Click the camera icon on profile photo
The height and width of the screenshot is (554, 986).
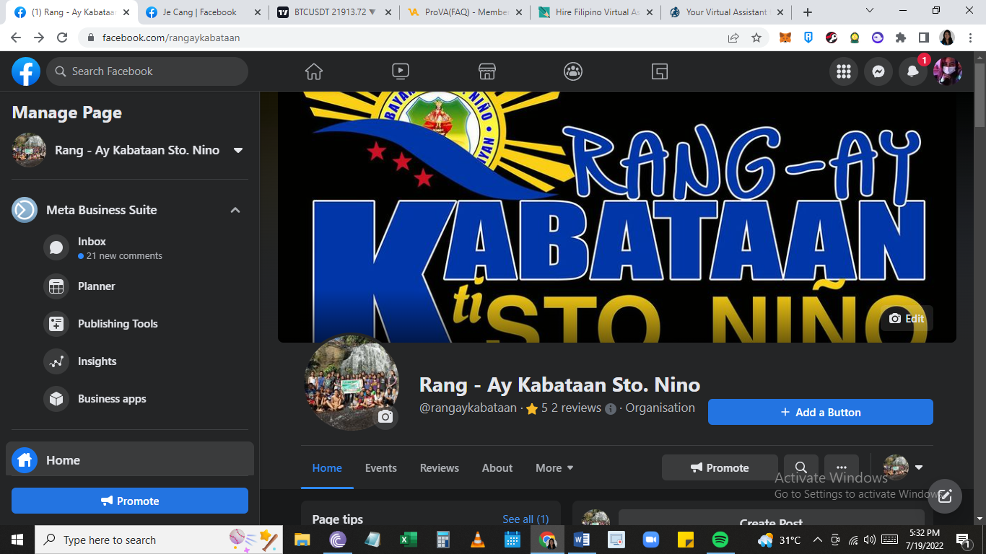point(385,417)
